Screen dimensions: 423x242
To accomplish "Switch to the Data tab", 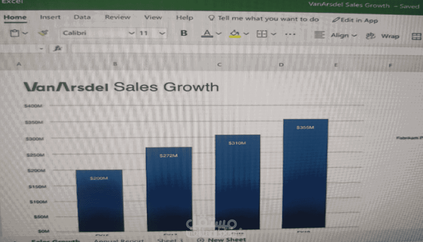I will pyautogui.click(x=82, y=17).
